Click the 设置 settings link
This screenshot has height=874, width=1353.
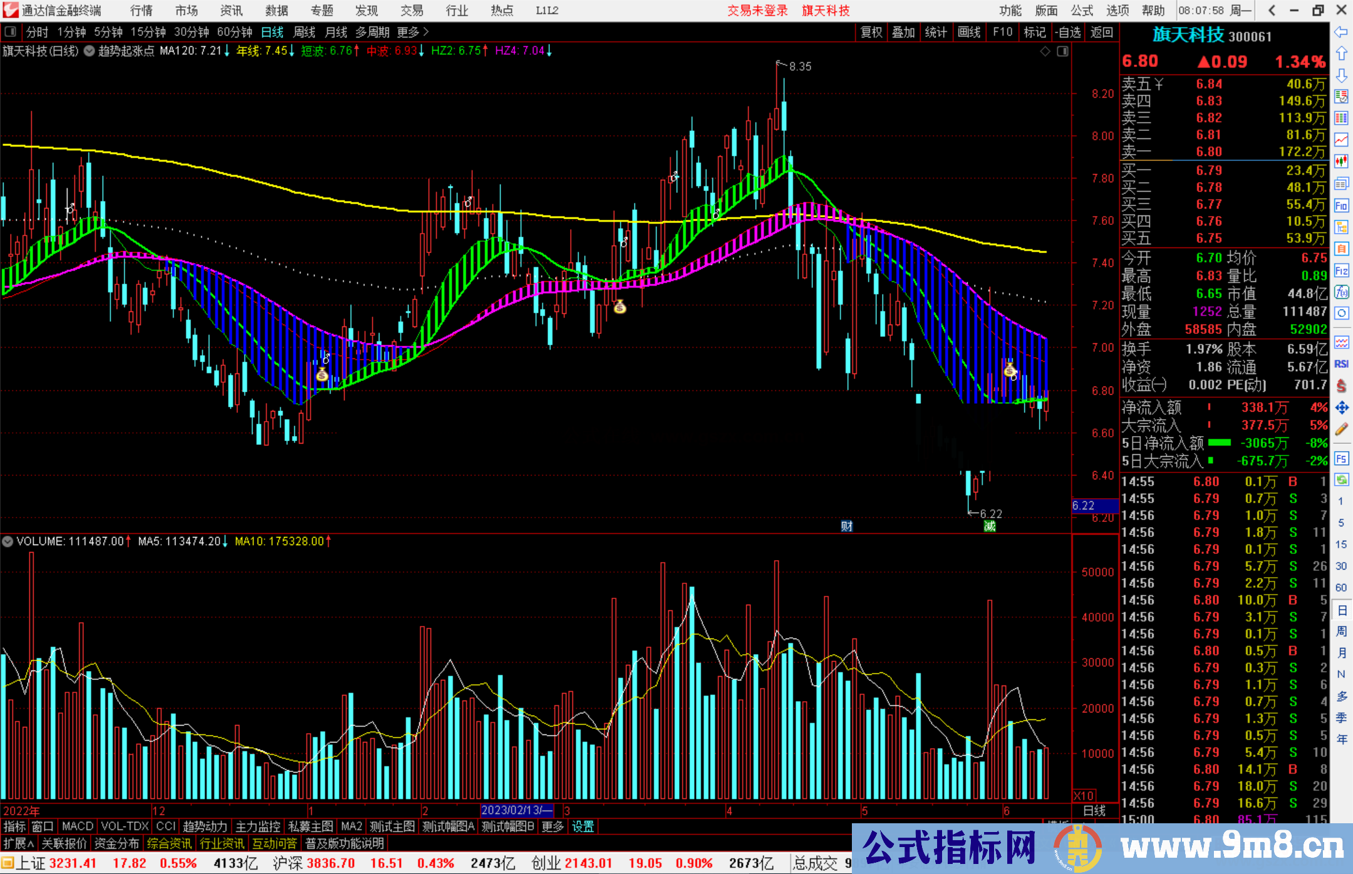click(583, 826)
